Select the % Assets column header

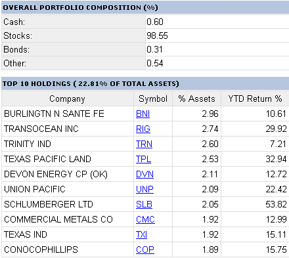coord(196,98)
